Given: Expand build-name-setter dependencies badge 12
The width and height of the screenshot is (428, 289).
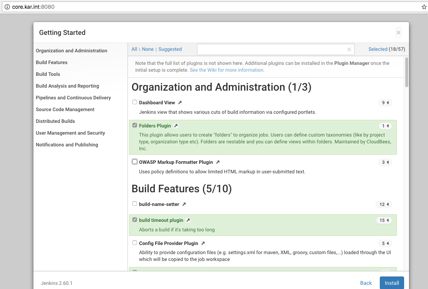Looking at the screenshot, I should click(384, 204).
